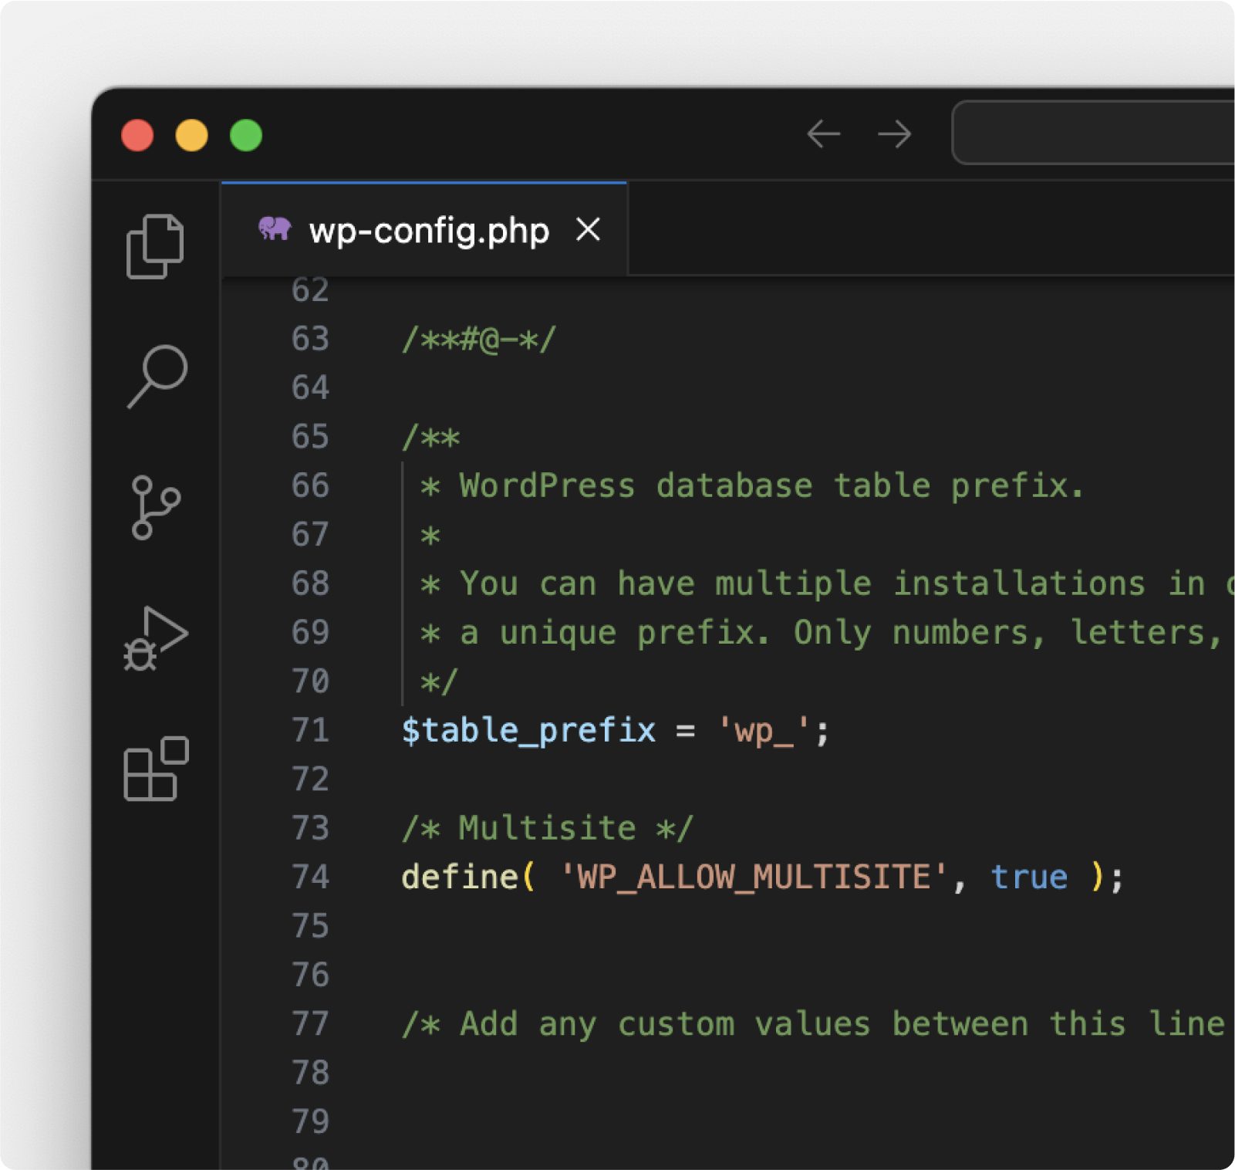The image size is (1235, 1170).
Task: Click the /* Multisite */ comment
Action: coord(548,828)
